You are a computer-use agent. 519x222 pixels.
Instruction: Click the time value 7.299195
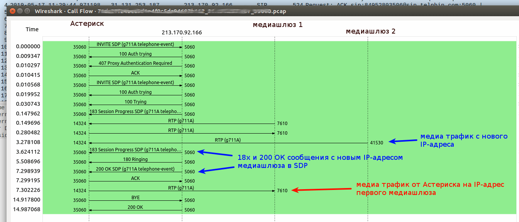pos(28,180)
